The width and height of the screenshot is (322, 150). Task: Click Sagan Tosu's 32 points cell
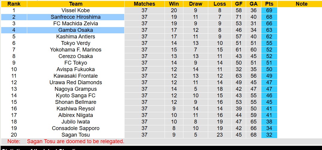click(x=269, y=135)
